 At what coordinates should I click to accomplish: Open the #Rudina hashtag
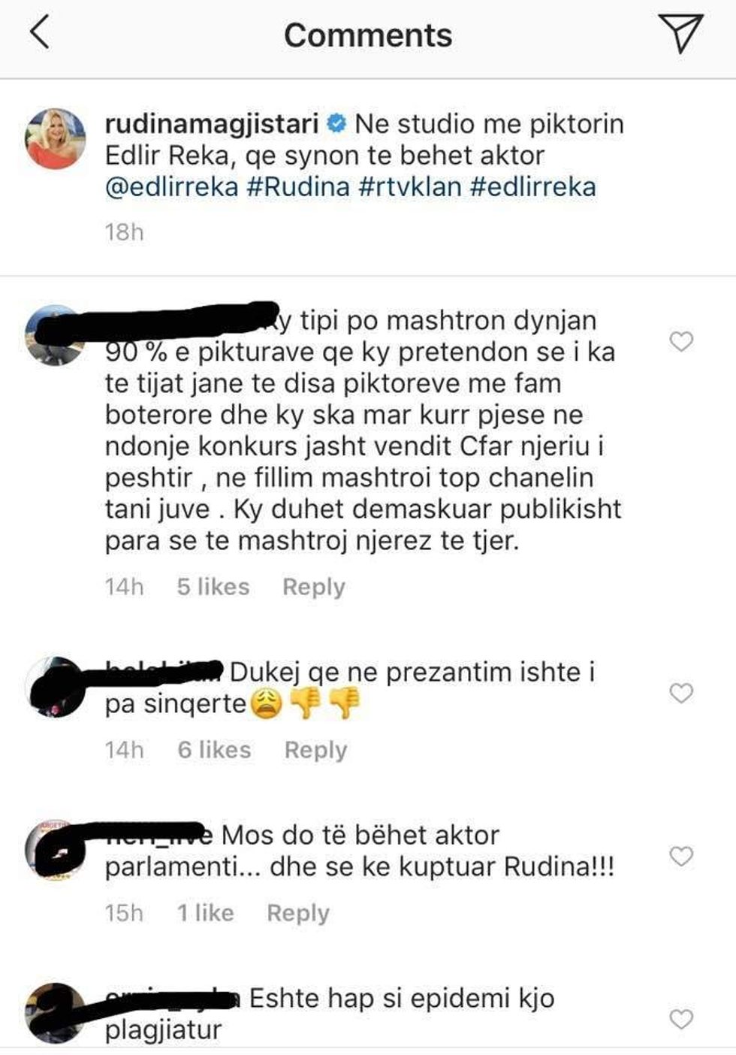(299, 186)
